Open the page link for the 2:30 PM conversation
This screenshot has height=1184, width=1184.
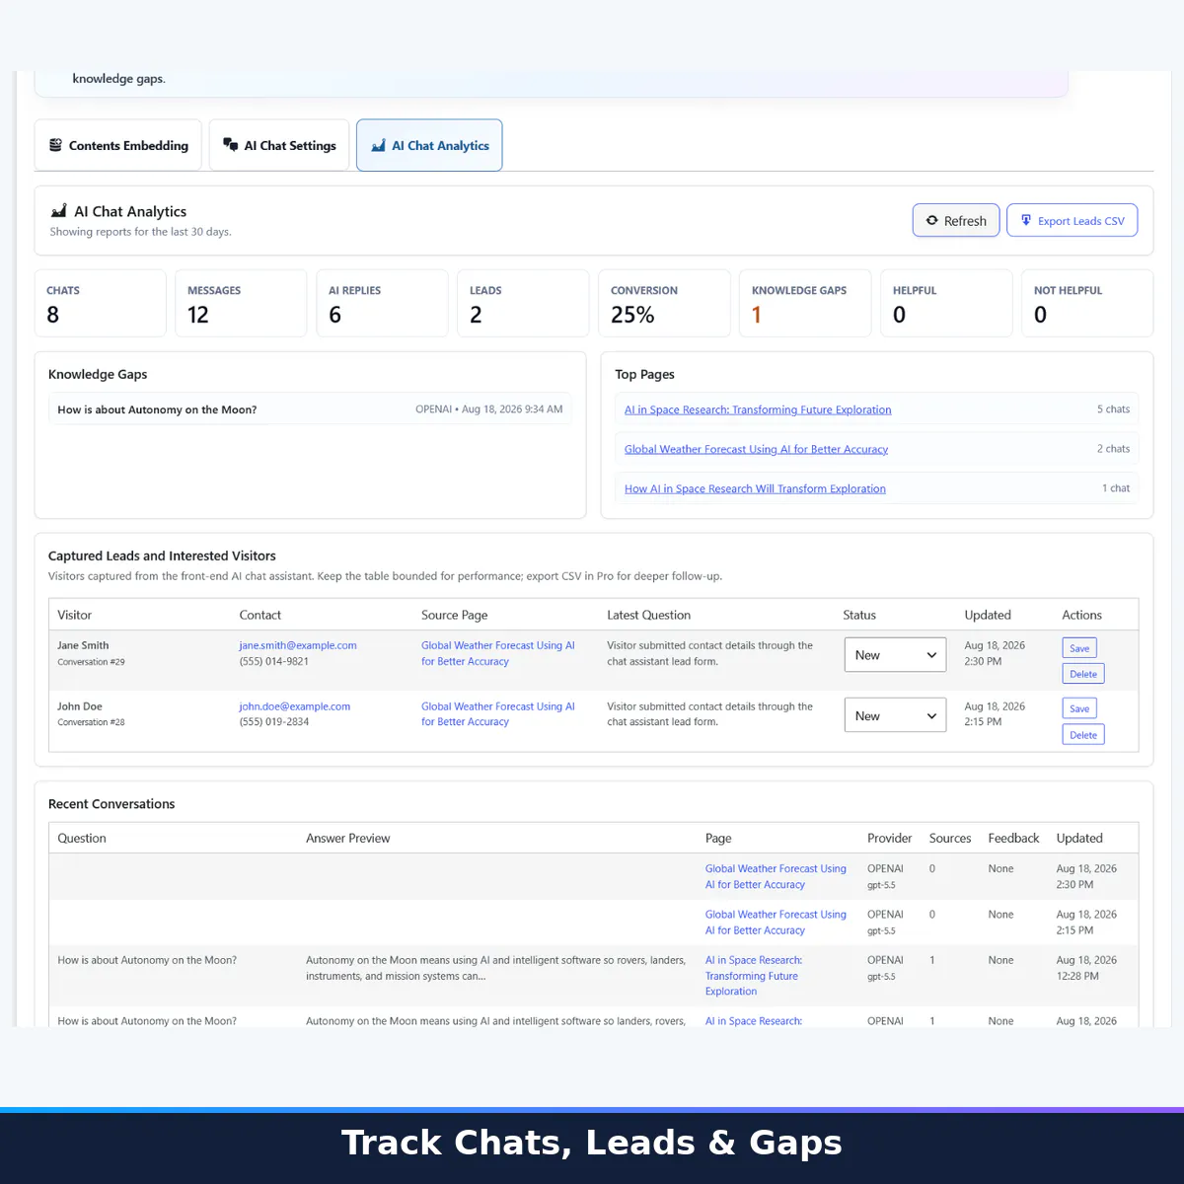[x=776, y=876]
